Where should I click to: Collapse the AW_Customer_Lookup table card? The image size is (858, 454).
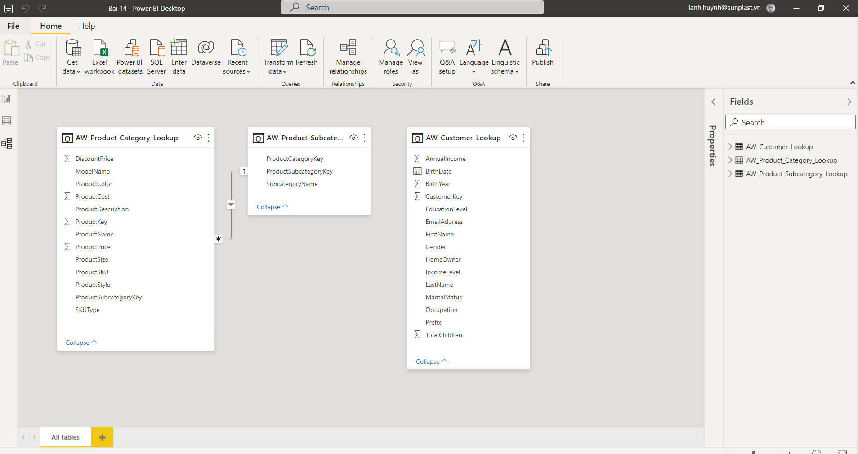[432, 361]
